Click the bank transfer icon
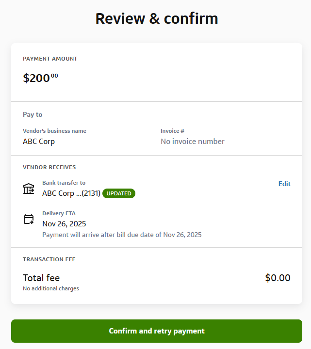The image size is (311, 349). point(29,189)
